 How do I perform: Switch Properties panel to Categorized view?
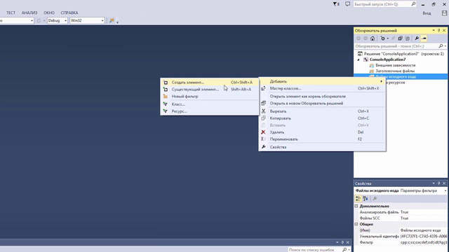358,198
